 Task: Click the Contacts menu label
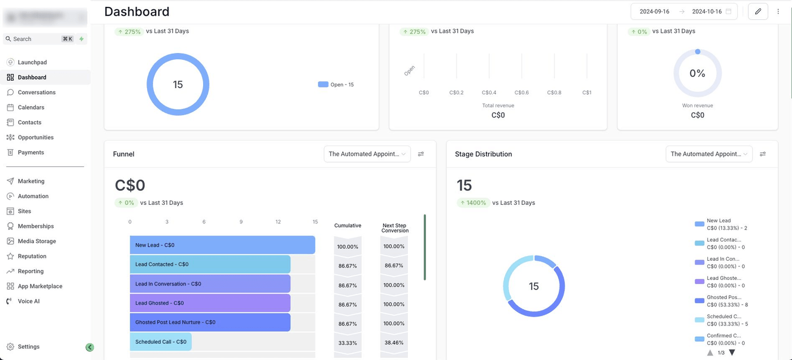(x=30, y=122)
